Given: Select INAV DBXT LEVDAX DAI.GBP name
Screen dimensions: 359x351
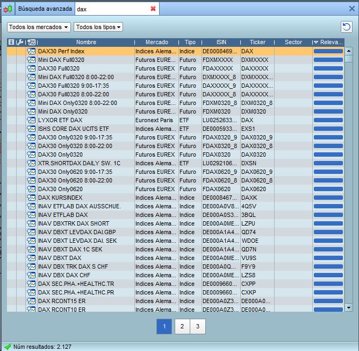Looking at the screenshot, I should [77, 232].
